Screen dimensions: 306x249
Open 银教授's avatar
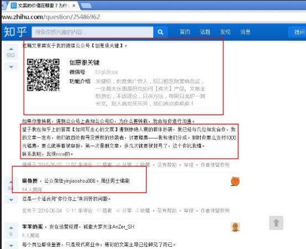click(x=235, y=181)
